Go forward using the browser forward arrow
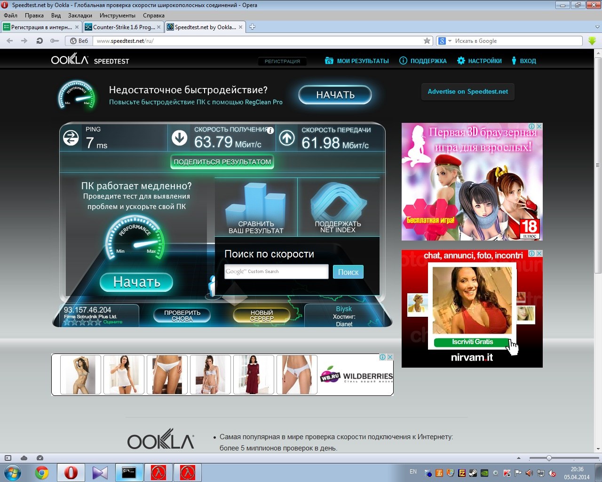602x482 pixels. (x=24, y=41)
